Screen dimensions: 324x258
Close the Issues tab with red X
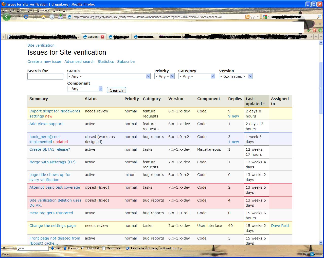102,37
